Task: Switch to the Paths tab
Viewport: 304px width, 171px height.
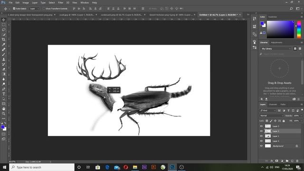Action: point(283,104)
